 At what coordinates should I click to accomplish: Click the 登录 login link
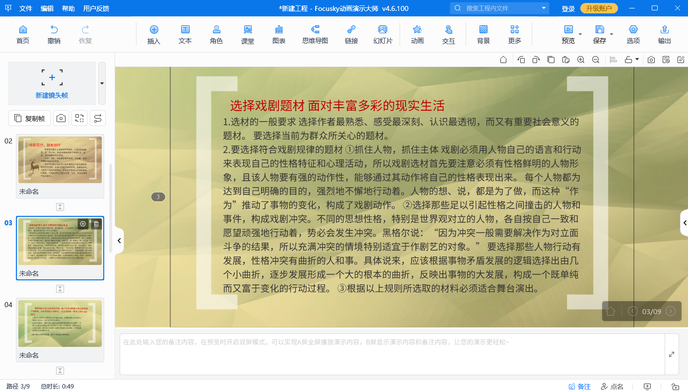coord(568,8)
